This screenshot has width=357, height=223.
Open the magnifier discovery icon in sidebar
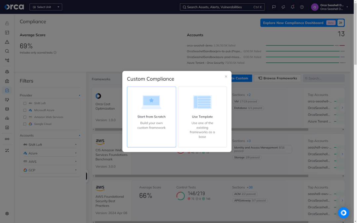tap(7, 51)
